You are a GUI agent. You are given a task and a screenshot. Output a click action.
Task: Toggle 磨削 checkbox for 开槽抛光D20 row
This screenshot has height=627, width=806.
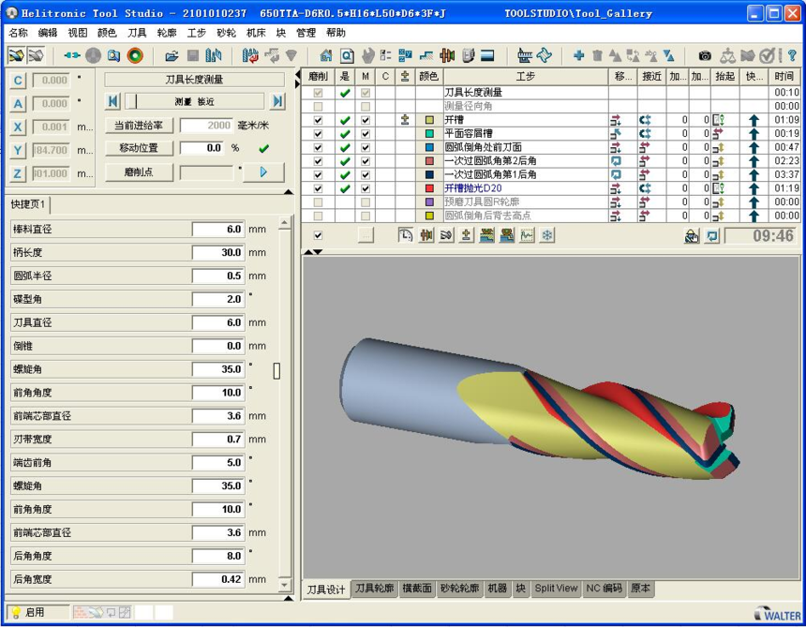(319, 188)
